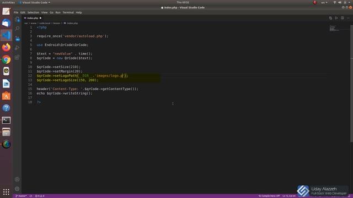Screen dimensions: 353x198
Task: Click the www breadcrumb segment
Action: point(34,23)
